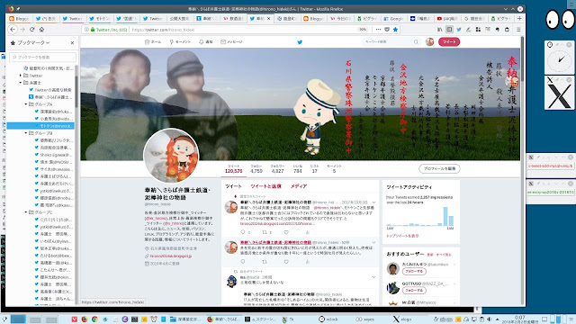576x324 pixels.
Task: Close the active Twitter tab
Action: [269, 18]
